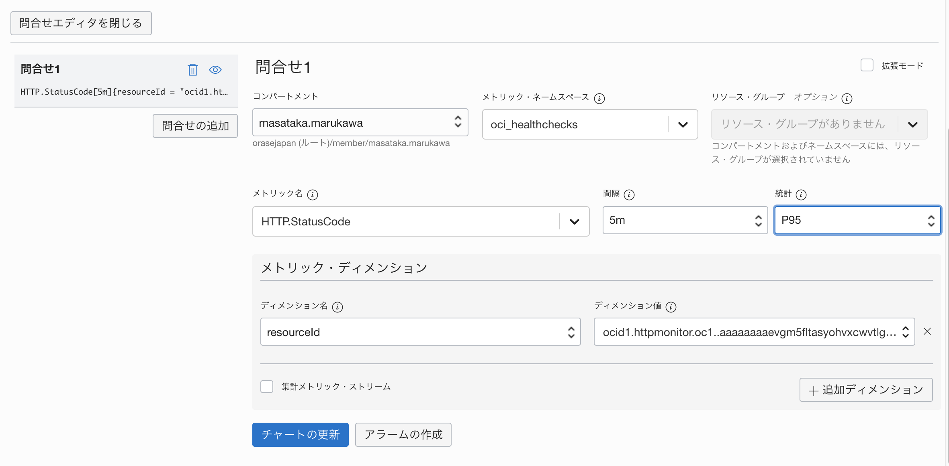Click the info icon beside 間隔
The width and height of the screenshot is (949, 466).
click(x=629, y=195)
